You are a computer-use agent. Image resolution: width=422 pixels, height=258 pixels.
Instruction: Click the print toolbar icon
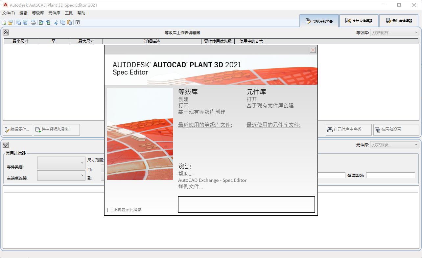(x=33, y=22)
